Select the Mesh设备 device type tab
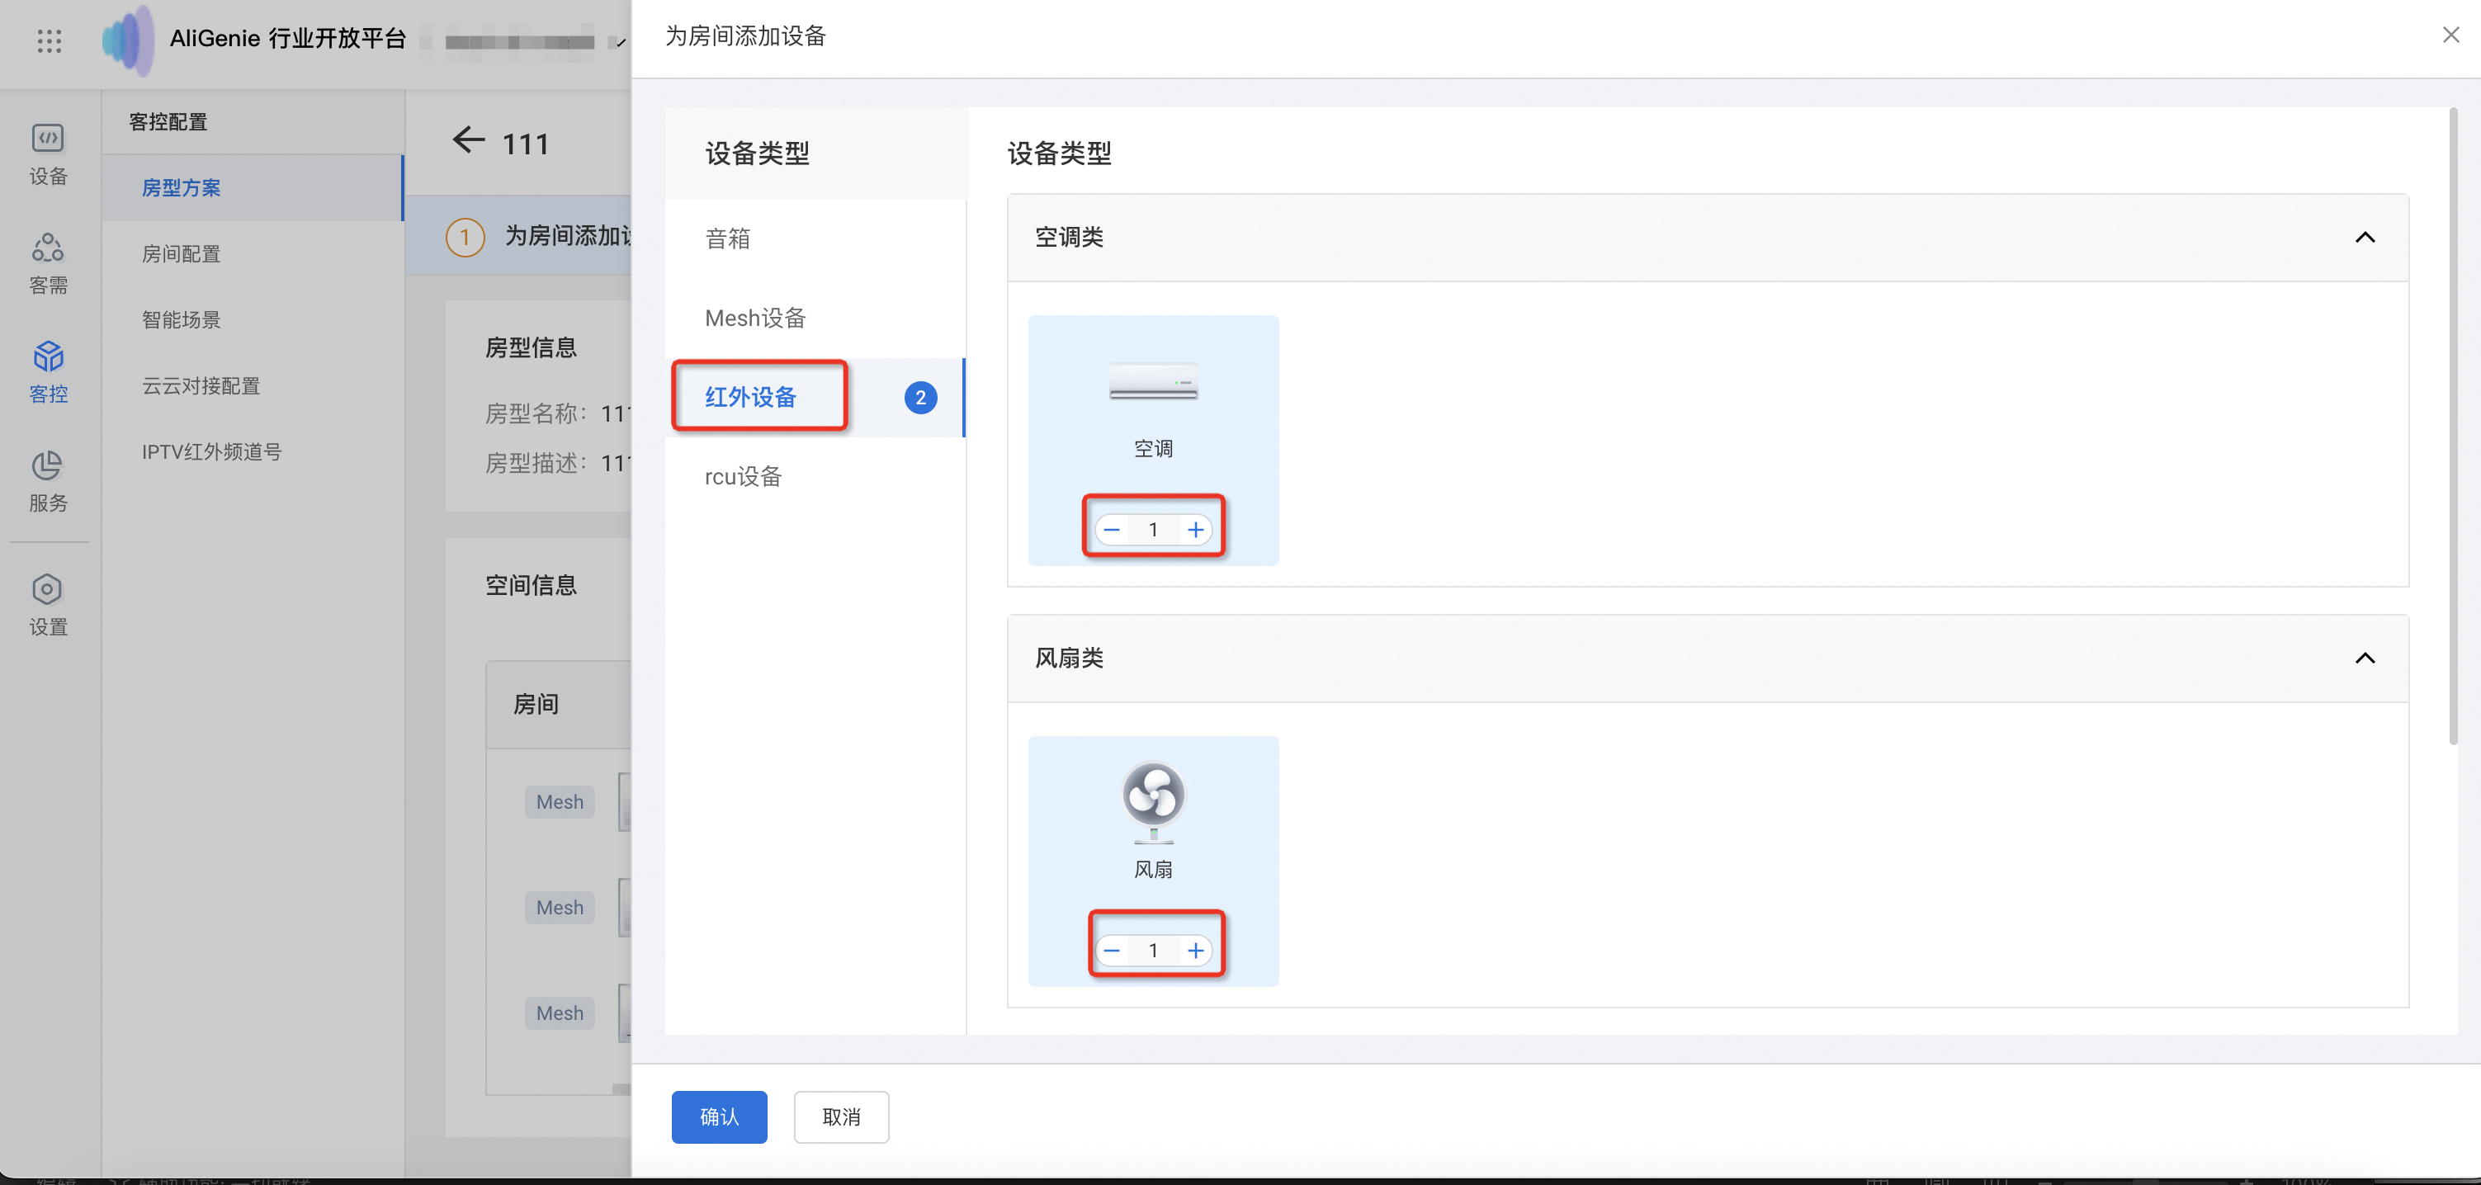This screenshot has width=2481, height=1185. tap(755, 318)
